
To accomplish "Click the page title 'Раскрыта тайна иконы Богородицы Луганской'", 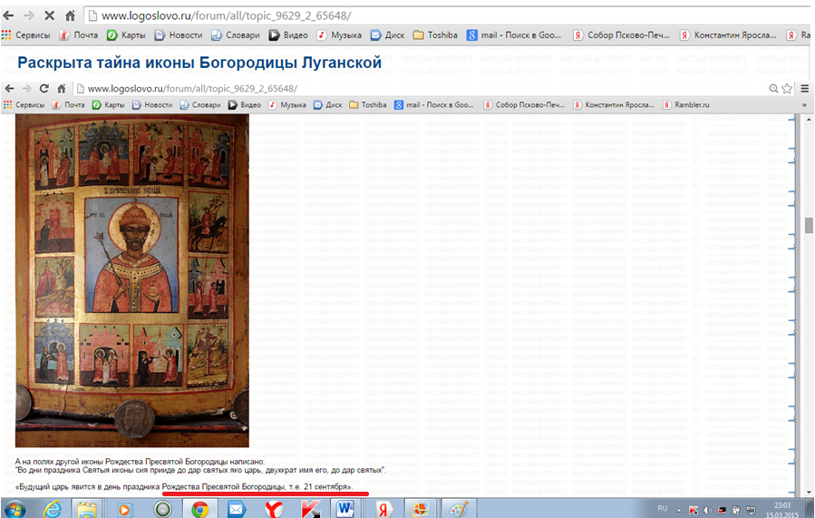I will click(x=199, y=63).
